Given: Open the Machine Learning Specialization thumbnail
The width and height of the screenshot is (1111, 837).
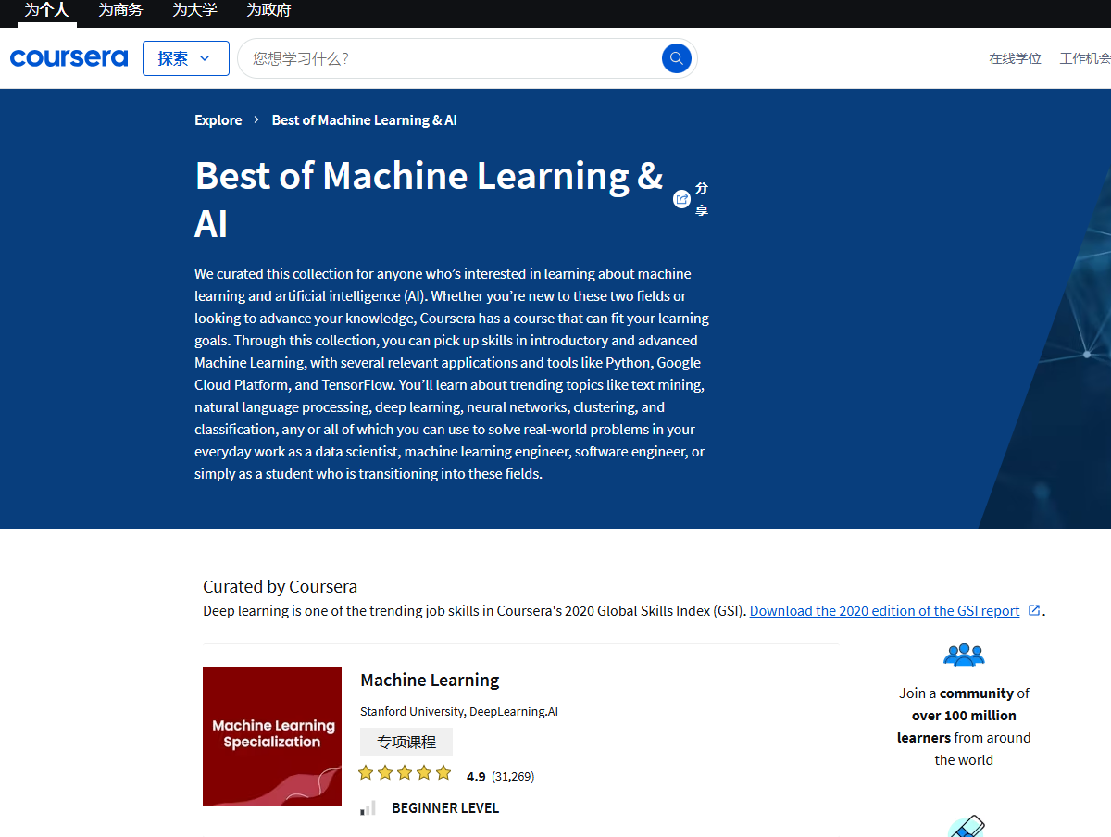Looking at the screenshot, I should 272,735.
